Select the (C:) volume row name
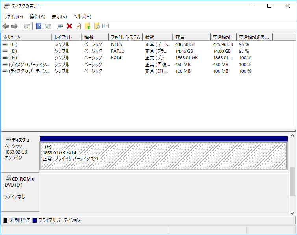The image size is (297, 235). click(x=14, y=44)
